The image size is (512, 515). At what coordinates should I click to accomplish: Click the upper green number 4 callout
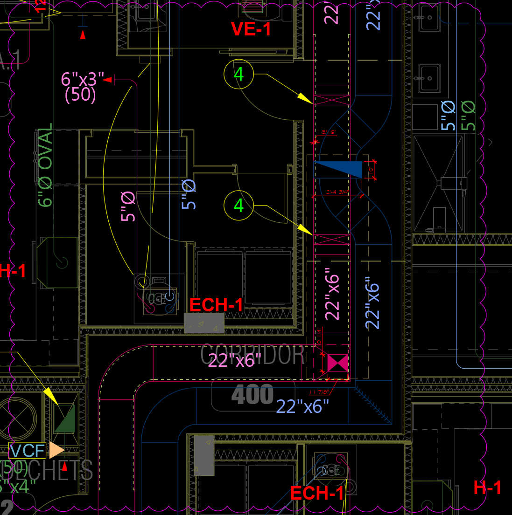coord(238,74)
